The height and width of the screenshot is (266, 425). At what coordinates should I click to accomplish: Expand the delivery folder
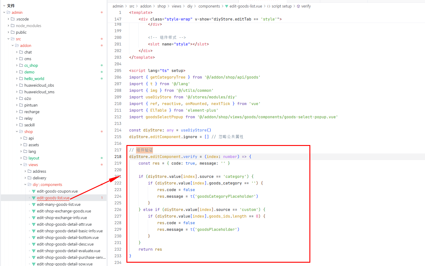pyautogui.click(x=25, y=178)
